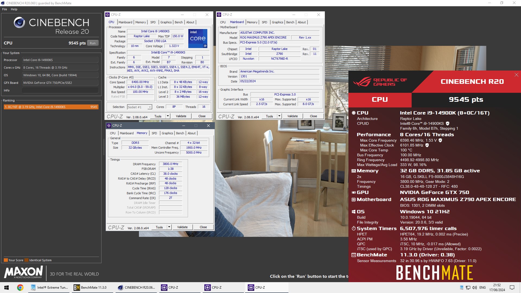Click ENG language indicator in system tray
521x293 pixels.
[x=482, y=288]
